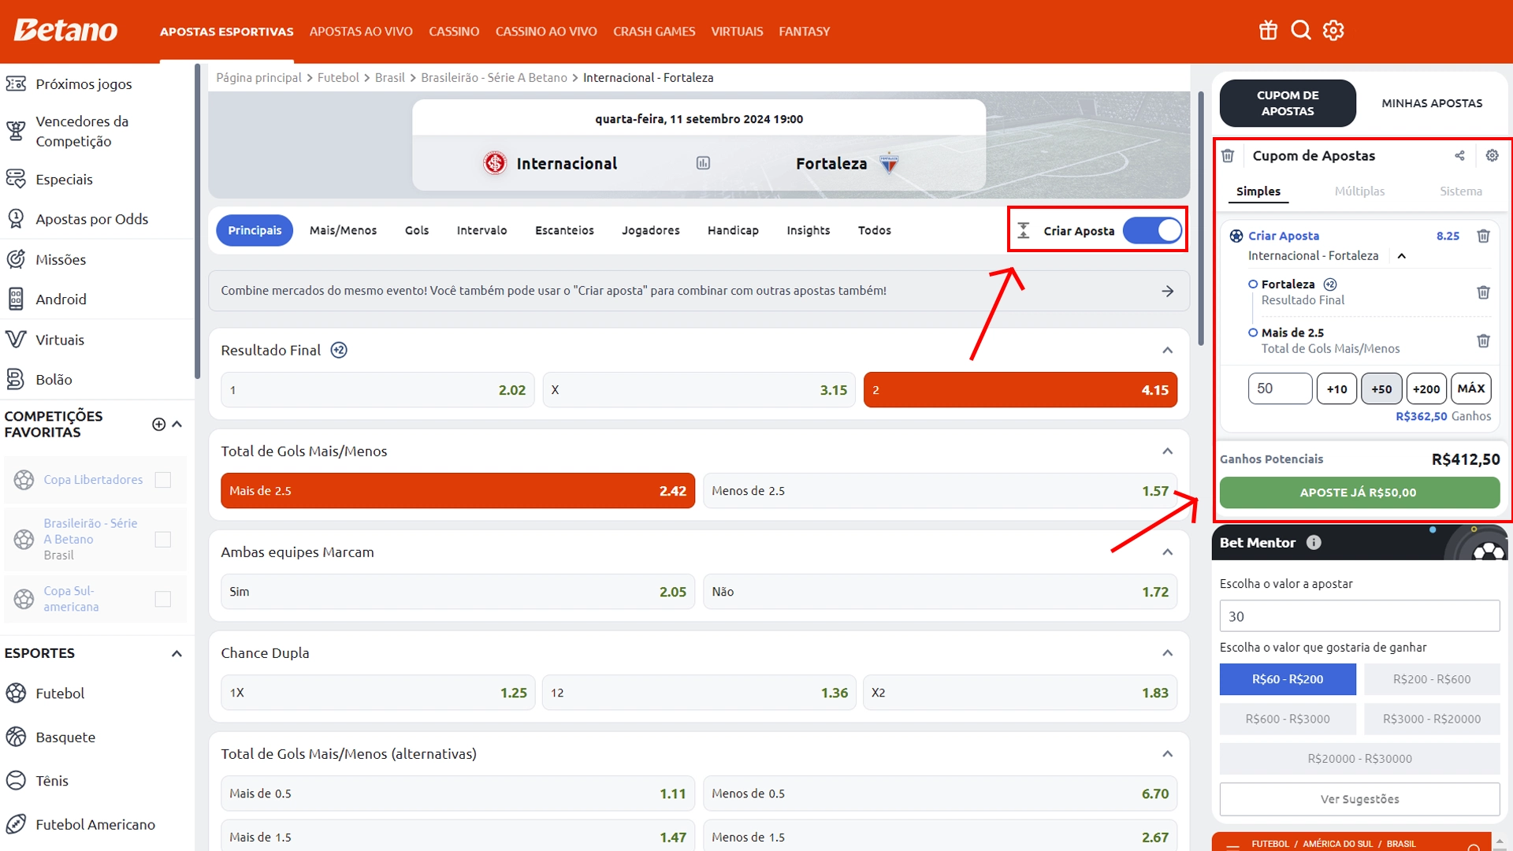The image size is (1513, 851).
Task: Open the Brasileirão - Série A Betano breadcrumb
Action: coord(494,77)
